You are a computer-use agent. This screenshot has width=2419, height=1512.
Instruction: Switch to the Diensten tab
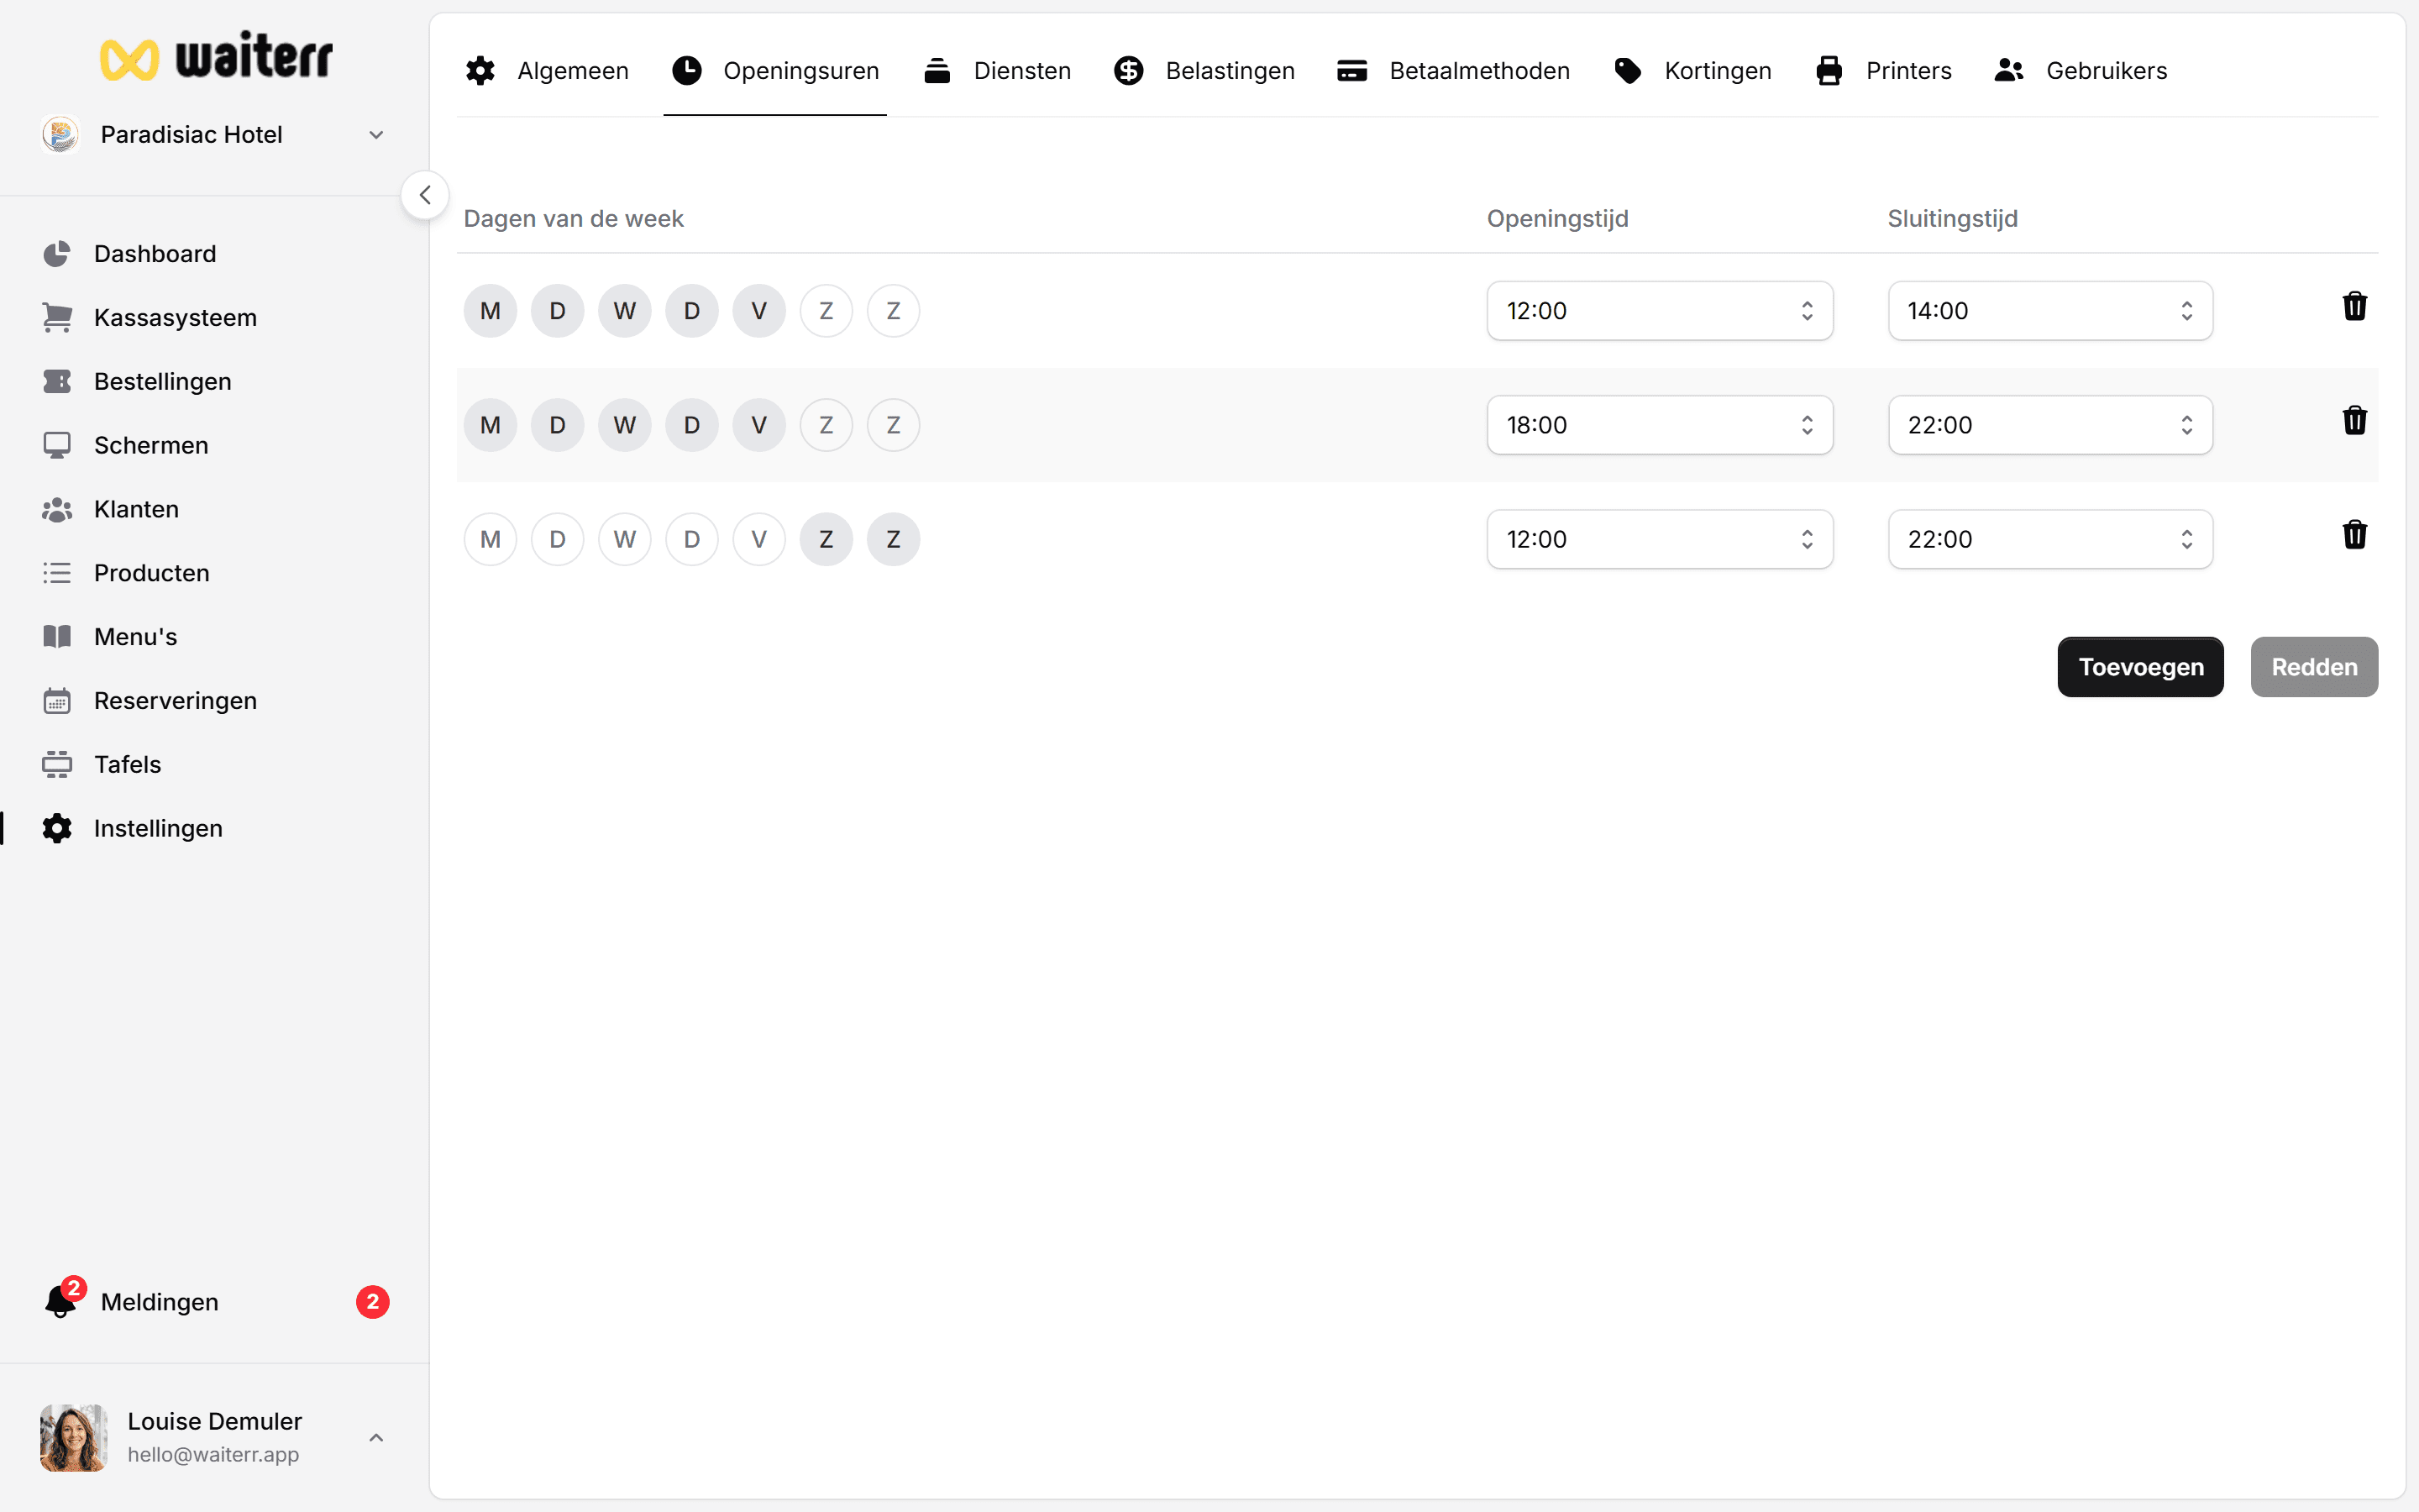pyautogui.click(x=997, y=71)
